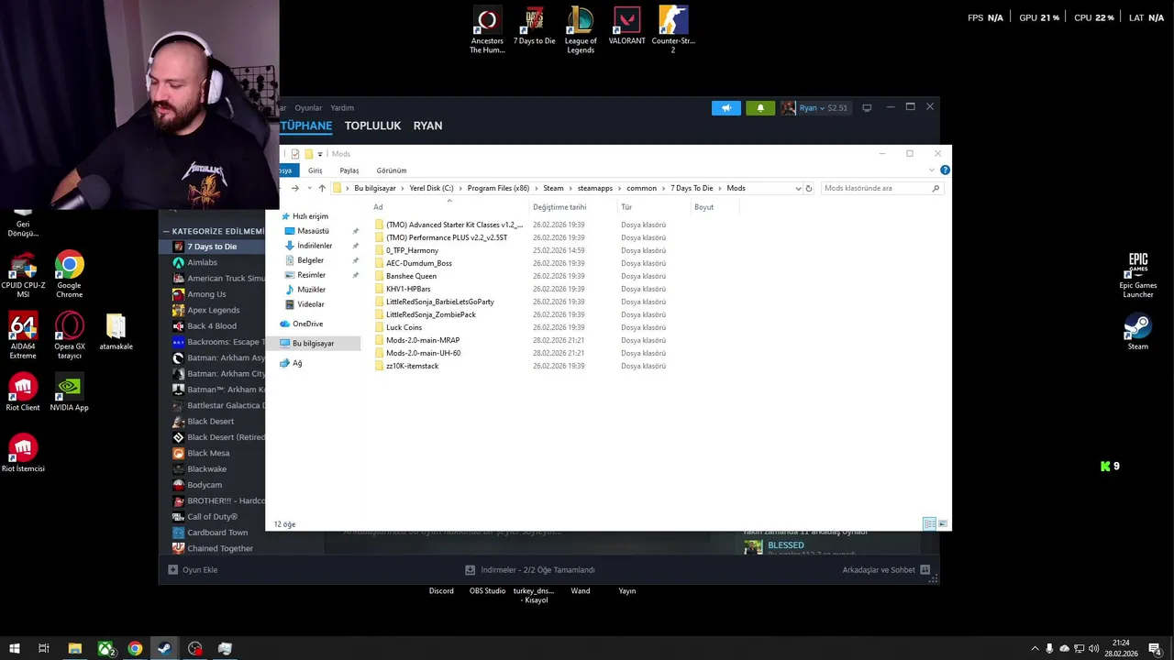Open the Counter-Strike 2 desktop icon
This screenshot has height=660, width=1174.
[x=673, y=30]
